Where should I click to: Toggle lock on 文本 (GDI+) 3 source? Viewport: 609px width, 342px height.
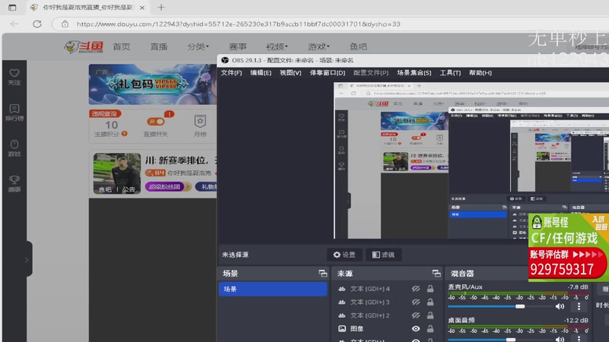[x=430, y=302]
